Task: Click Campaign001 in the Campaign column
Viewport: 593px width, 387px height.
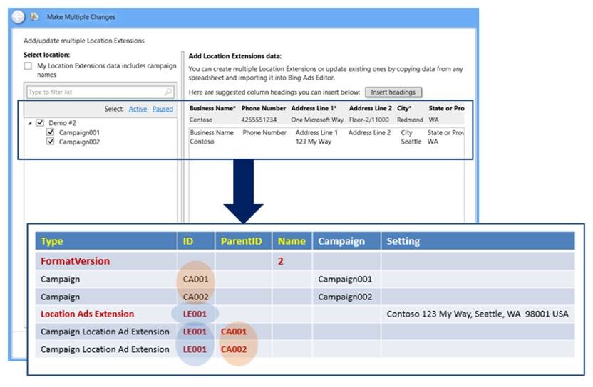Action: 345,279
